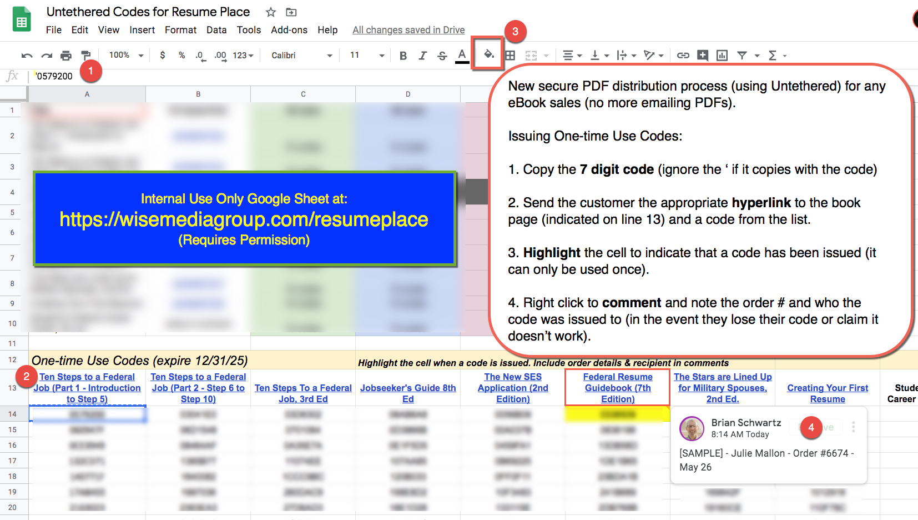Screen dimensions: 918x520
Task: Open Ten Steps To a Federal Job 3rd Ed link
Action: pyautogui.click(x=303, y=393)
